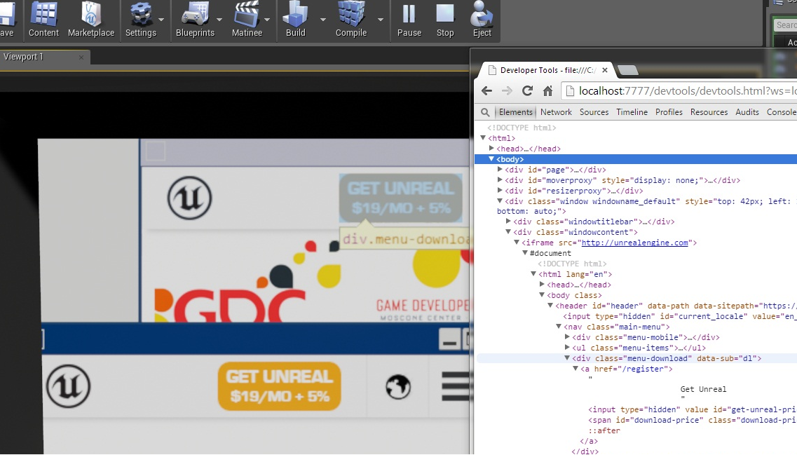The height and width of the screenshot is (455, 797).
Task: Click the globe language icon
Action: click(x=398, y=387)
